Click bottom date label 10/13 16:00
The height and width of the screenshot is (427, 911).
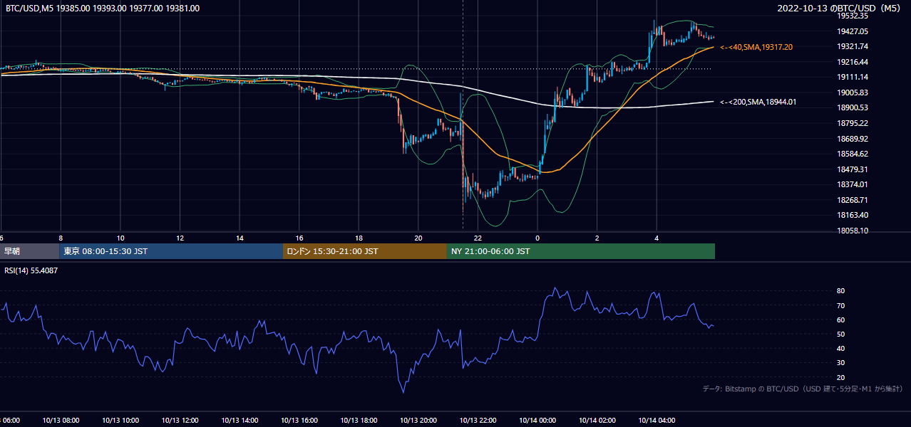(x=299, y=421)
